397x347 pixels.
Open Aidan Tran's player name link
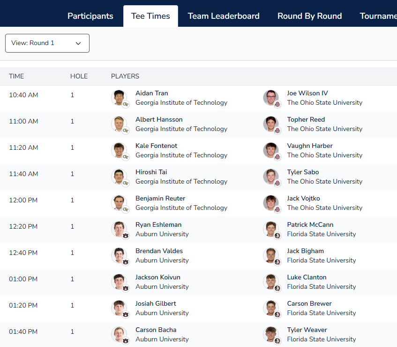point(152,93)
